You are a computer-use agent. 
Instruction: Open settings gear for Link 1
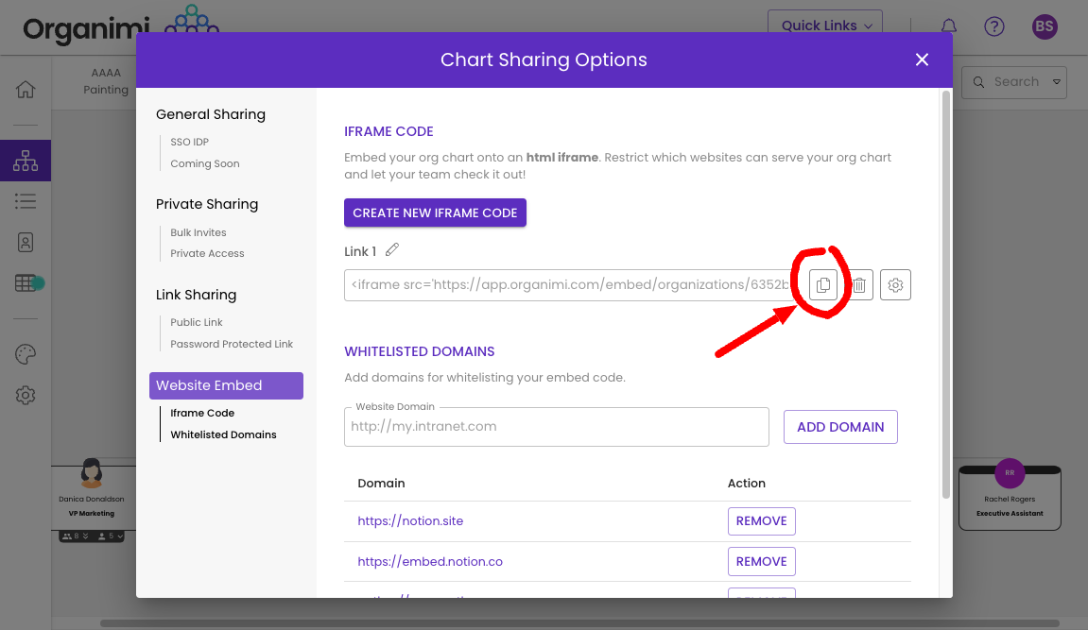point(895,285)
